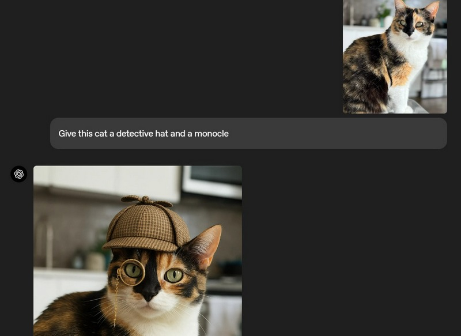The width and height of the screenshot is (461, 336).
Task: Click the bow on top of the hat
Action: click(146, 201)
